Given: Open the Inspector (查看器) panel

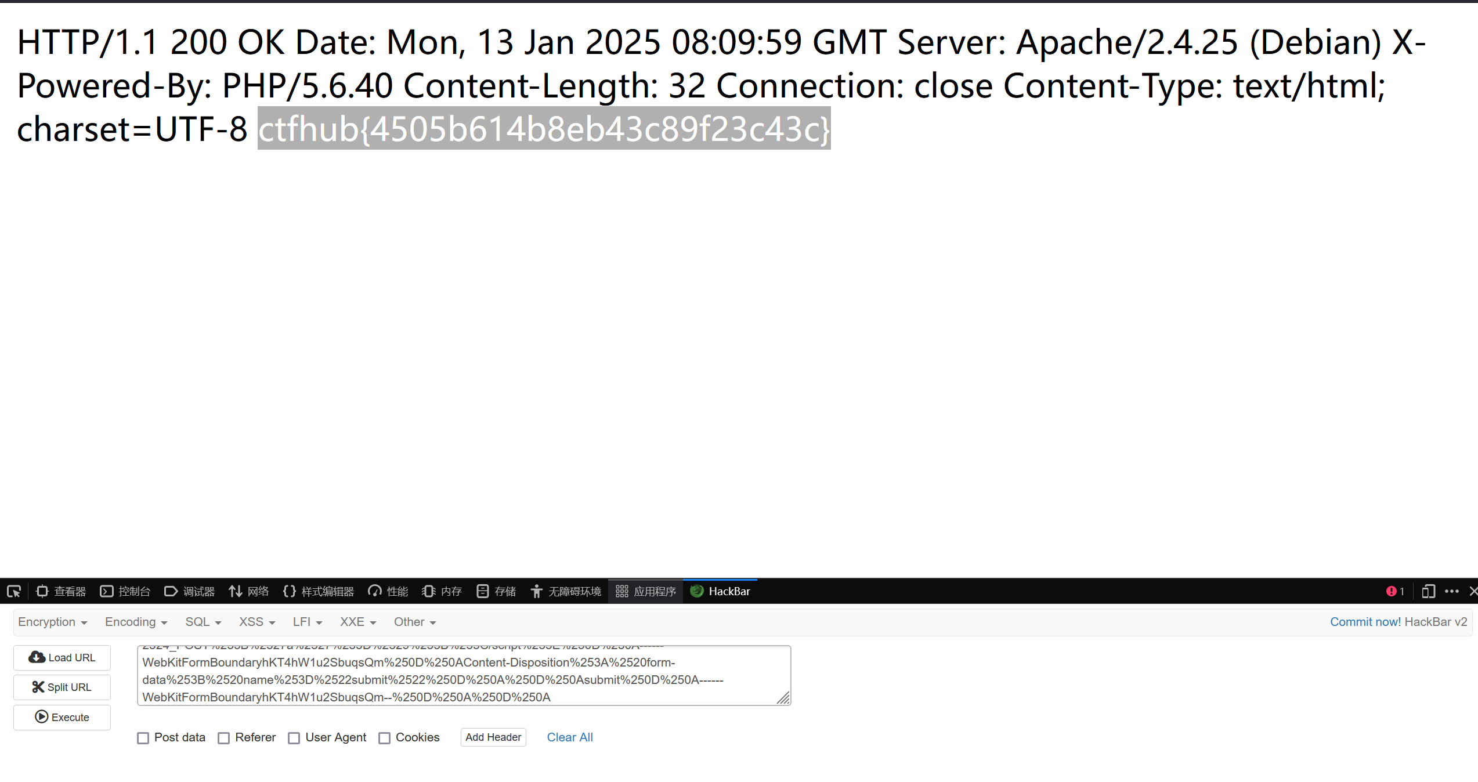Looking at the screenshot, I should coord(61,591).
